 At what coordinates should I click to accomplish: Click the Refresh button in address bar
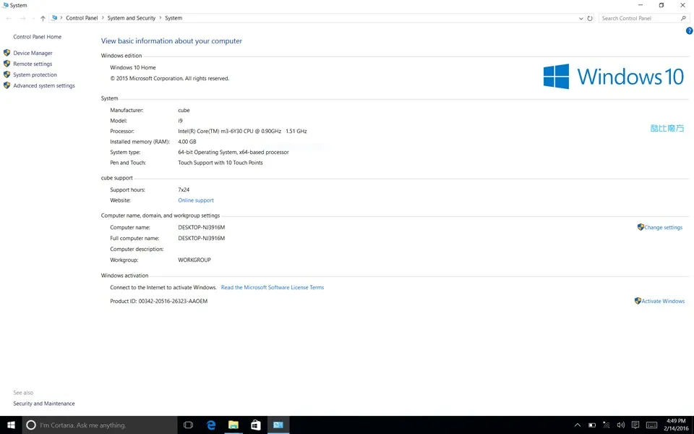590,18
